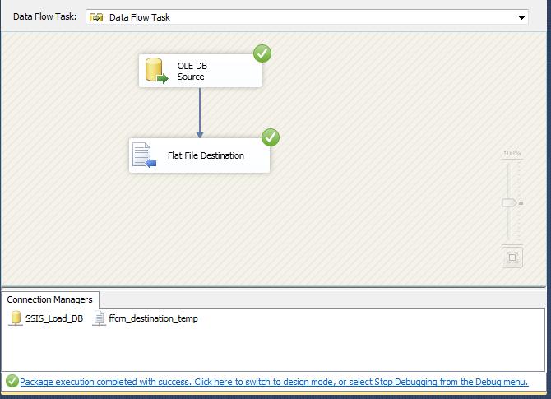This screenshot has height=399, width=551.
Task: Click the green success icon in status bar
Action: tap(12, 381)
